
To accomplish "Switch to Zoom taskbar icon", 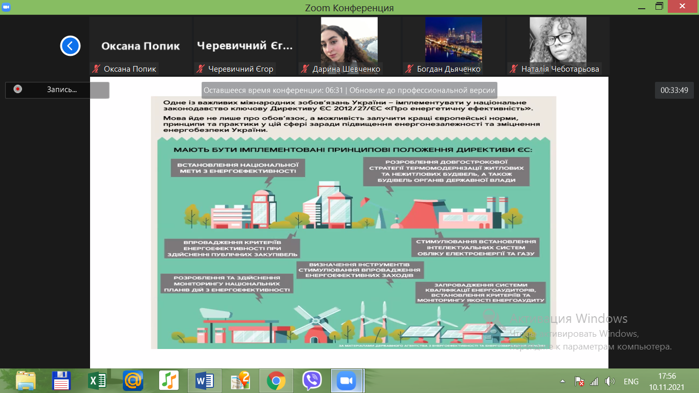I will (x=347, y=381).
